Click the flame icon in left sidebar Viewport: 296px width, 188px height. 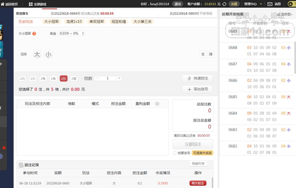point(4,148)
